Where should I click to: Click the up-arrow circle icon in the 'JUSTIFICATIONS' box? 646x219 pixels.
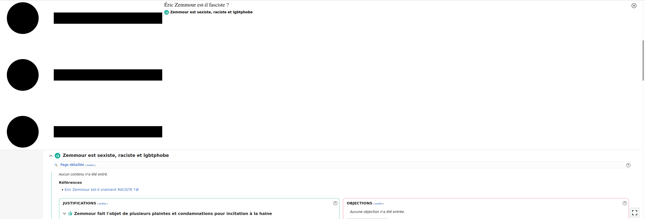335,203
